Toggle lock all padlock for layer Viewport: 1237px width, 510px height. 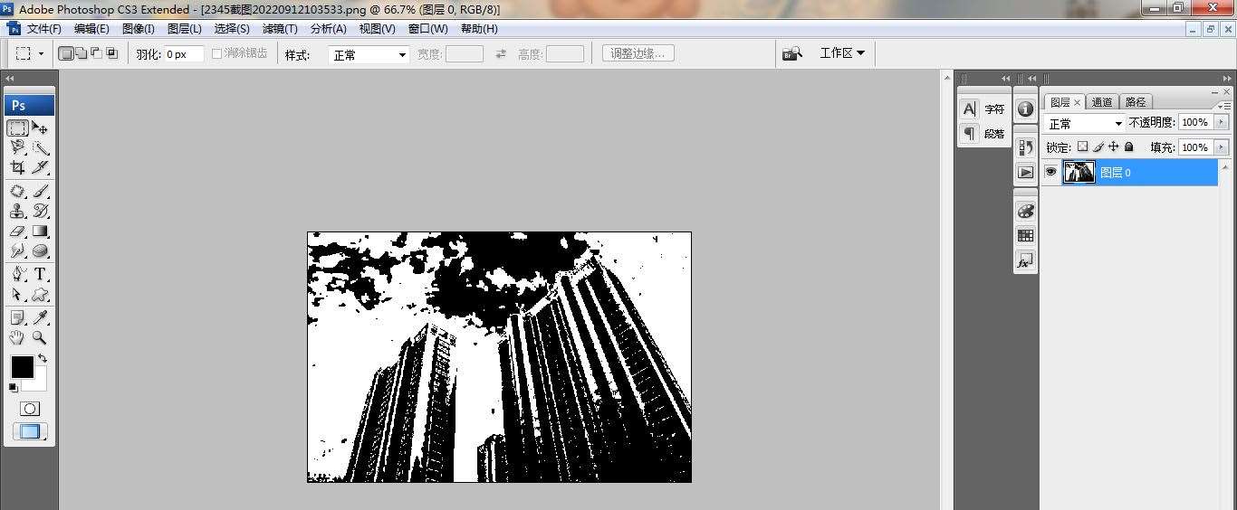(x=1129, y=146)
